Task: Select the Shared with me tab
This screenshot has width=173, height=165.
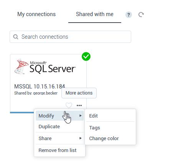Action: (x=95, y=14)
